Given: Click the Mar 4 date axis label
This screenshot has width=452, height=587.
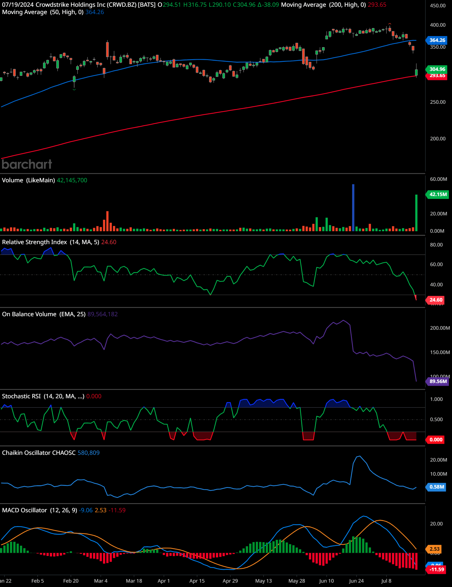Looking at the screenshot, I should tap(101, 581).
